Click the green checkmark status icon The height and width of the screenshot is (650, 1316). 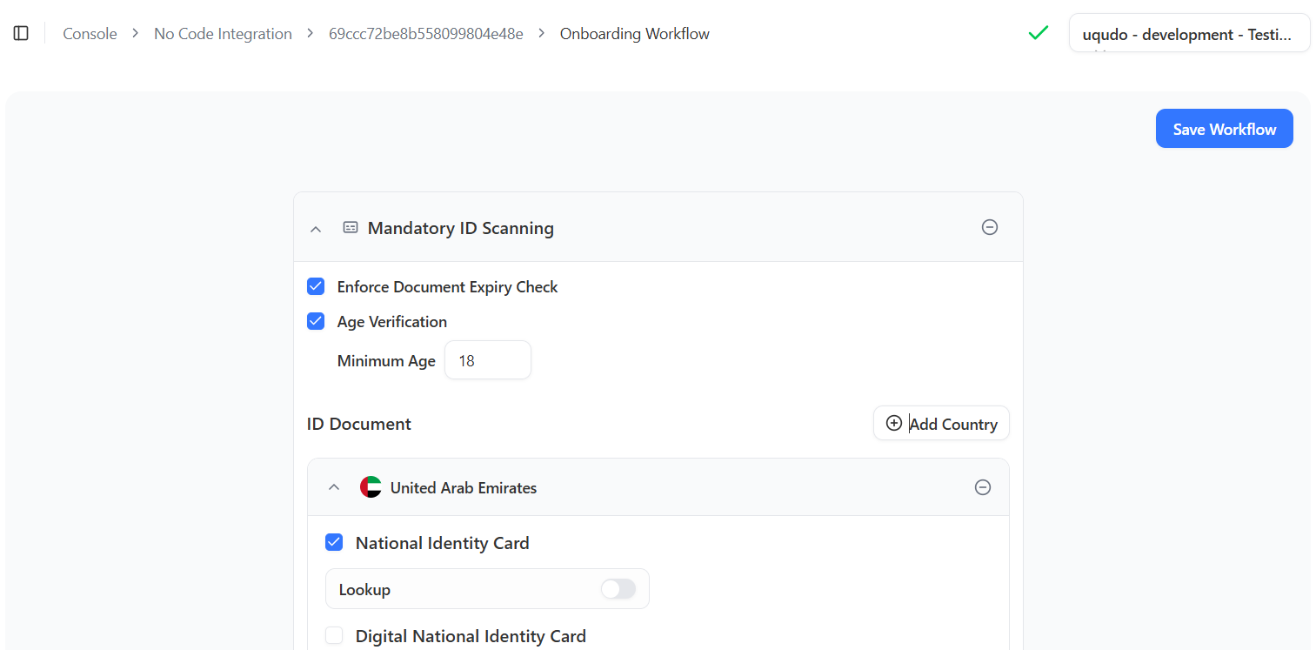[x=1038, y=33]
